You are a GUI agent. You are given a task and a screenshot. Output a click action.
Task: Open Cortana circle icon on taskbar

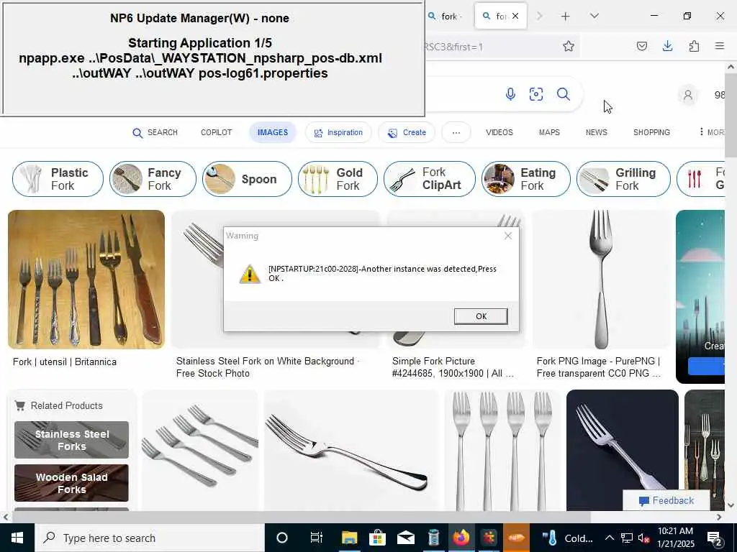[x=282, y=538]
